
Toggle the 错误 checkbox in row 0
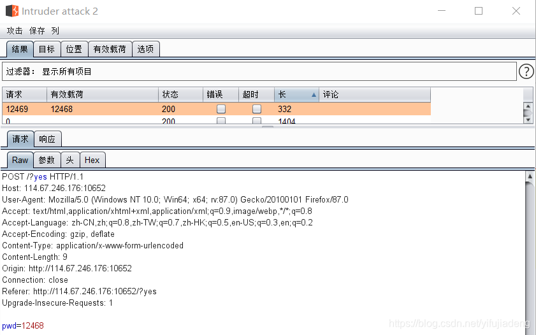tap(221, 120)
